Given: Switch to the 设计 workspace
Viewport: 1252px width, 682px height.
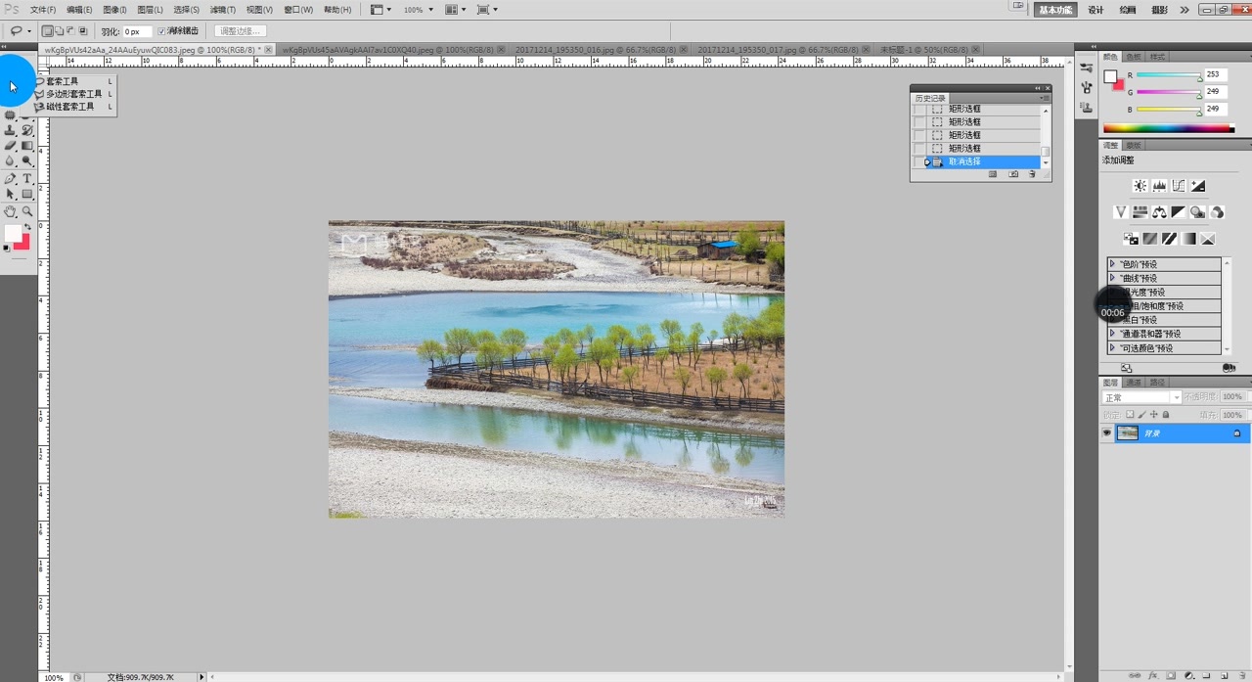Looking at the screenshot, I should tap(1096, 10).
